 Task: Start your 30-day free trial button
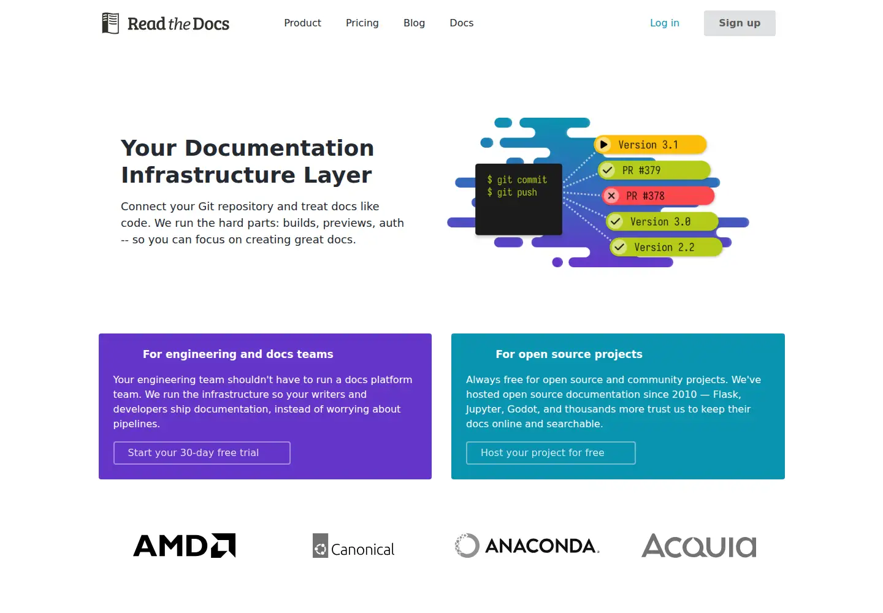point(202,453)
